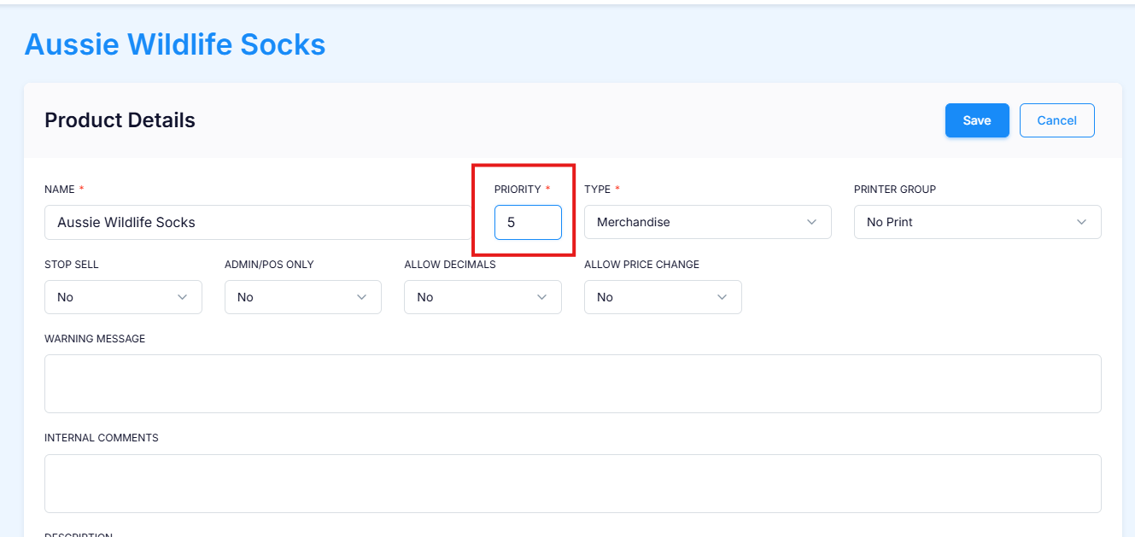1135x537 pixels.
Task: Open the Allow Price Change dropdown
Action: 663,297
